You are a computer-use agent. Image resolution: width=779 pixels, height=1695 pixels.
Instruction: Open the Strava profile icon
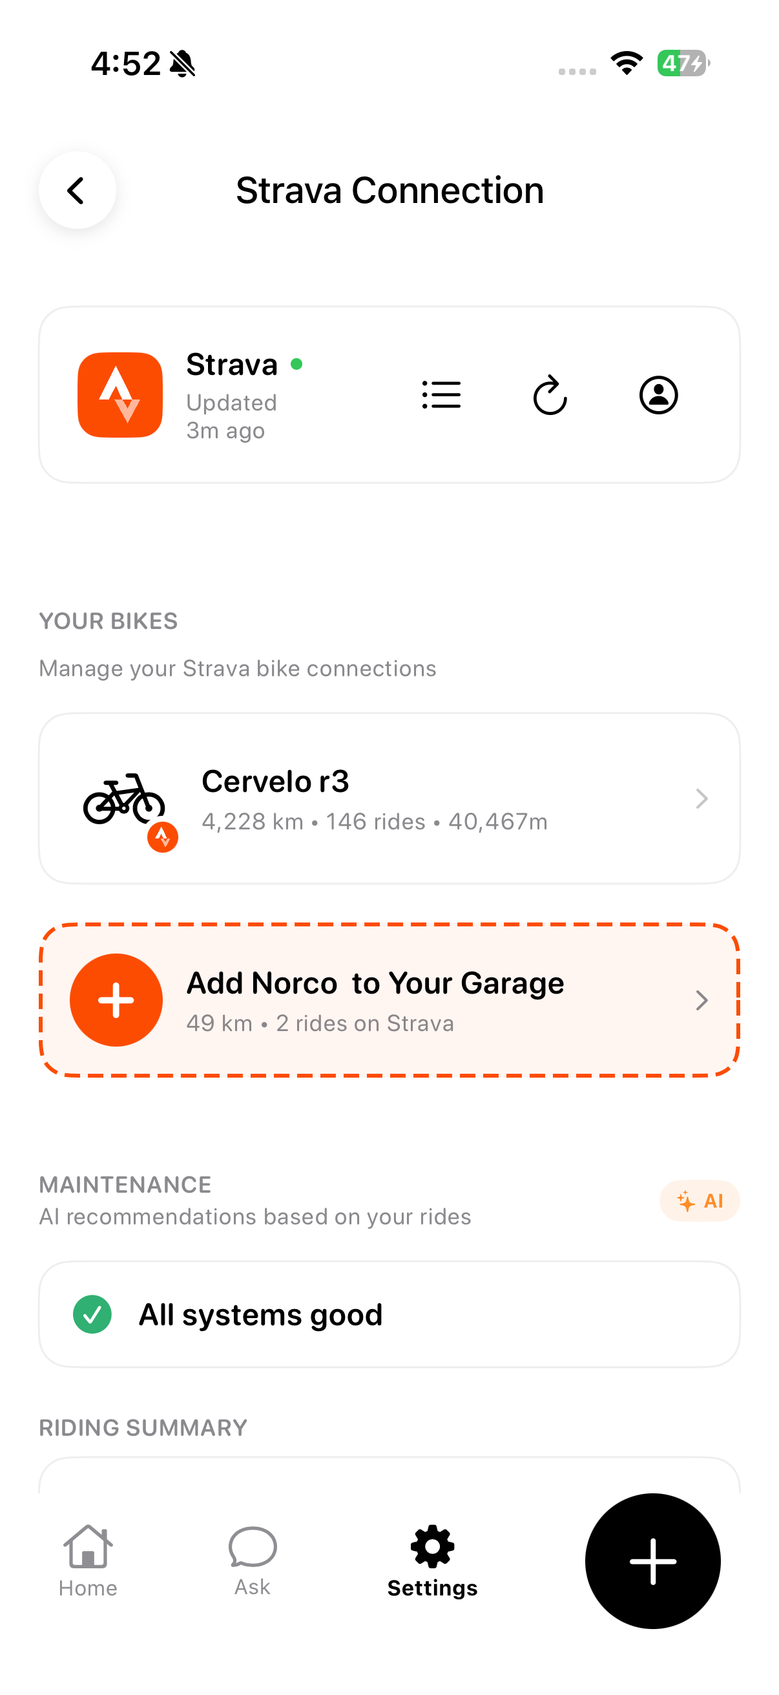pyautogui.click(x=658, y=394)
